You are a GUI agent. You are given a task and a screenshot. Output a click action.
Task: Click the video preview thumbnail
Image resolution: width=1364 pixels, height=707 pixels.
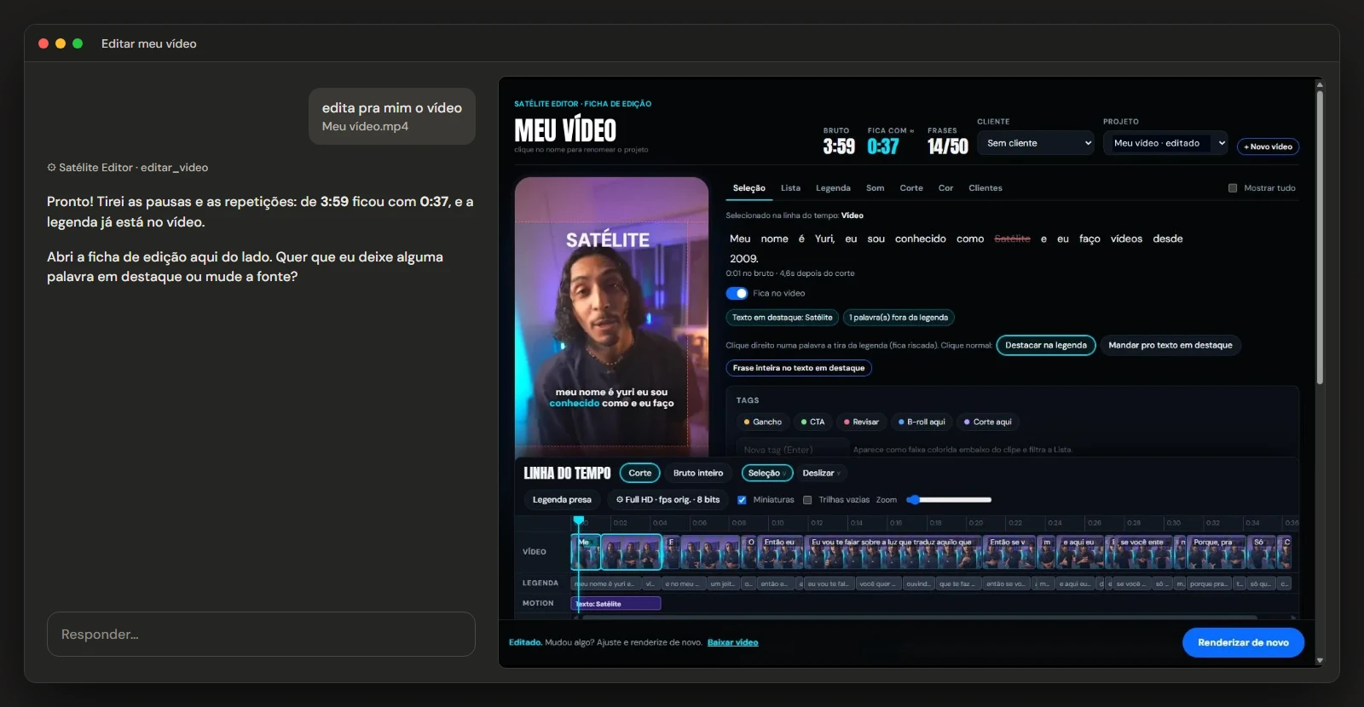click(611, 315)
